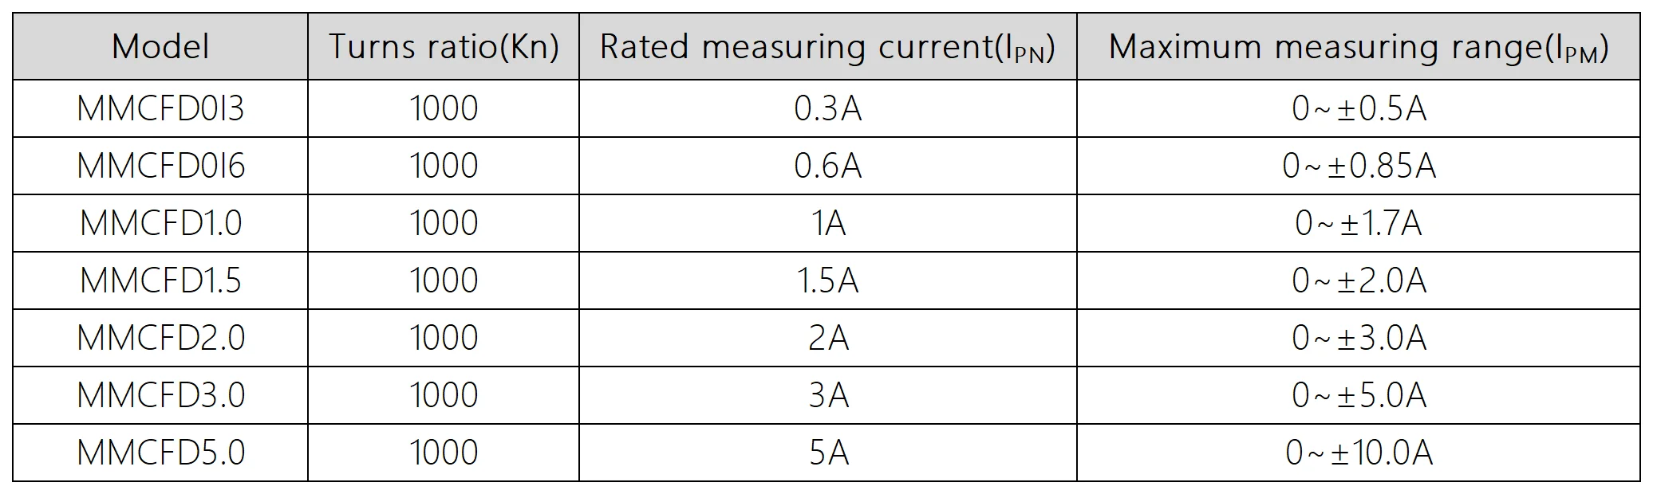Select the MMCFD1.5 model cell
The height and width of the screenshot is (494, 1653).
(160, 280)
